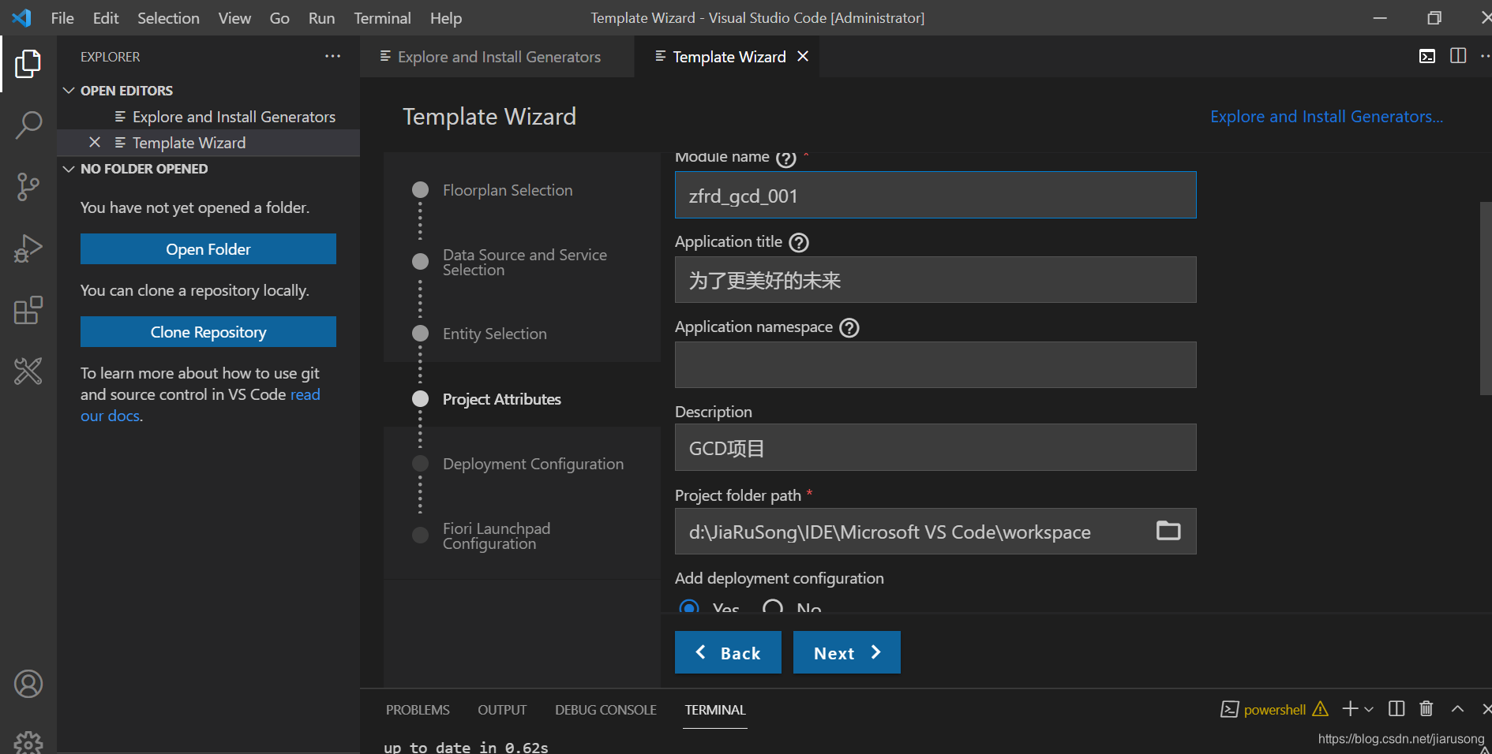Open Explorer views and more actions ellipsis
Image resolution: width=1492 pixels, height=754 pixels.
coord(332,56)
